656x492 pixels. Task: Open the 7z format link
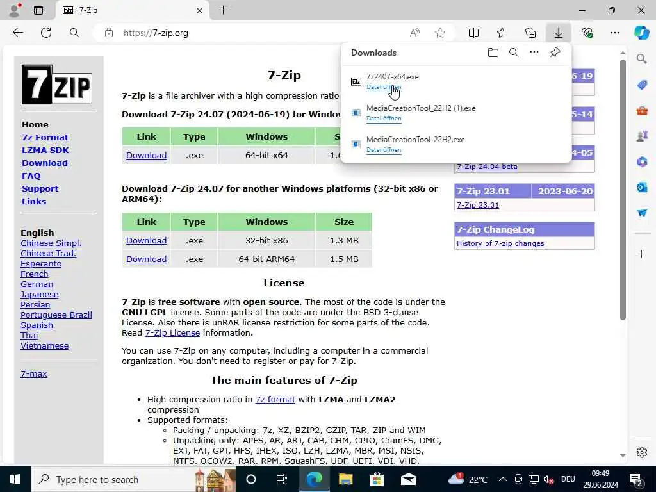275,399
